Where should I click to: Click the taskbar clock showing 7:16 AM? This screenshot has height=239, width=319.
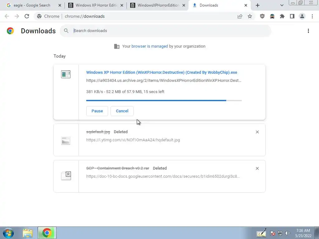point(303,233)
